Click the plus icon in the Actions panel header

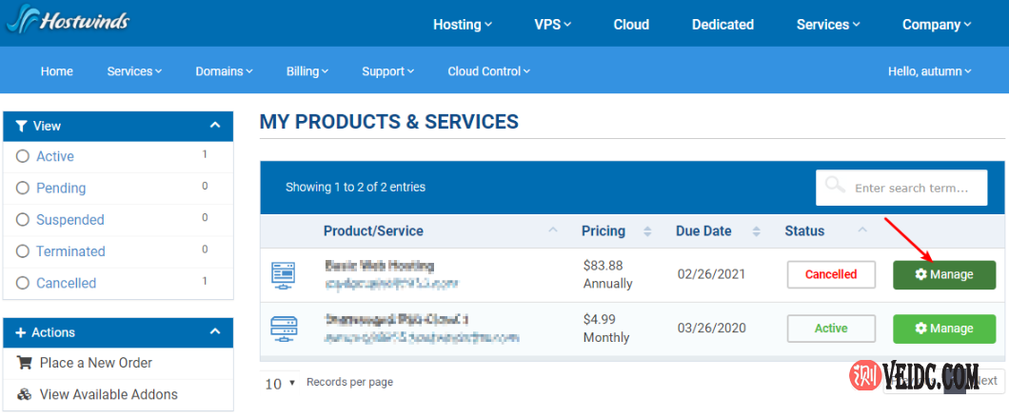point(21,332)
